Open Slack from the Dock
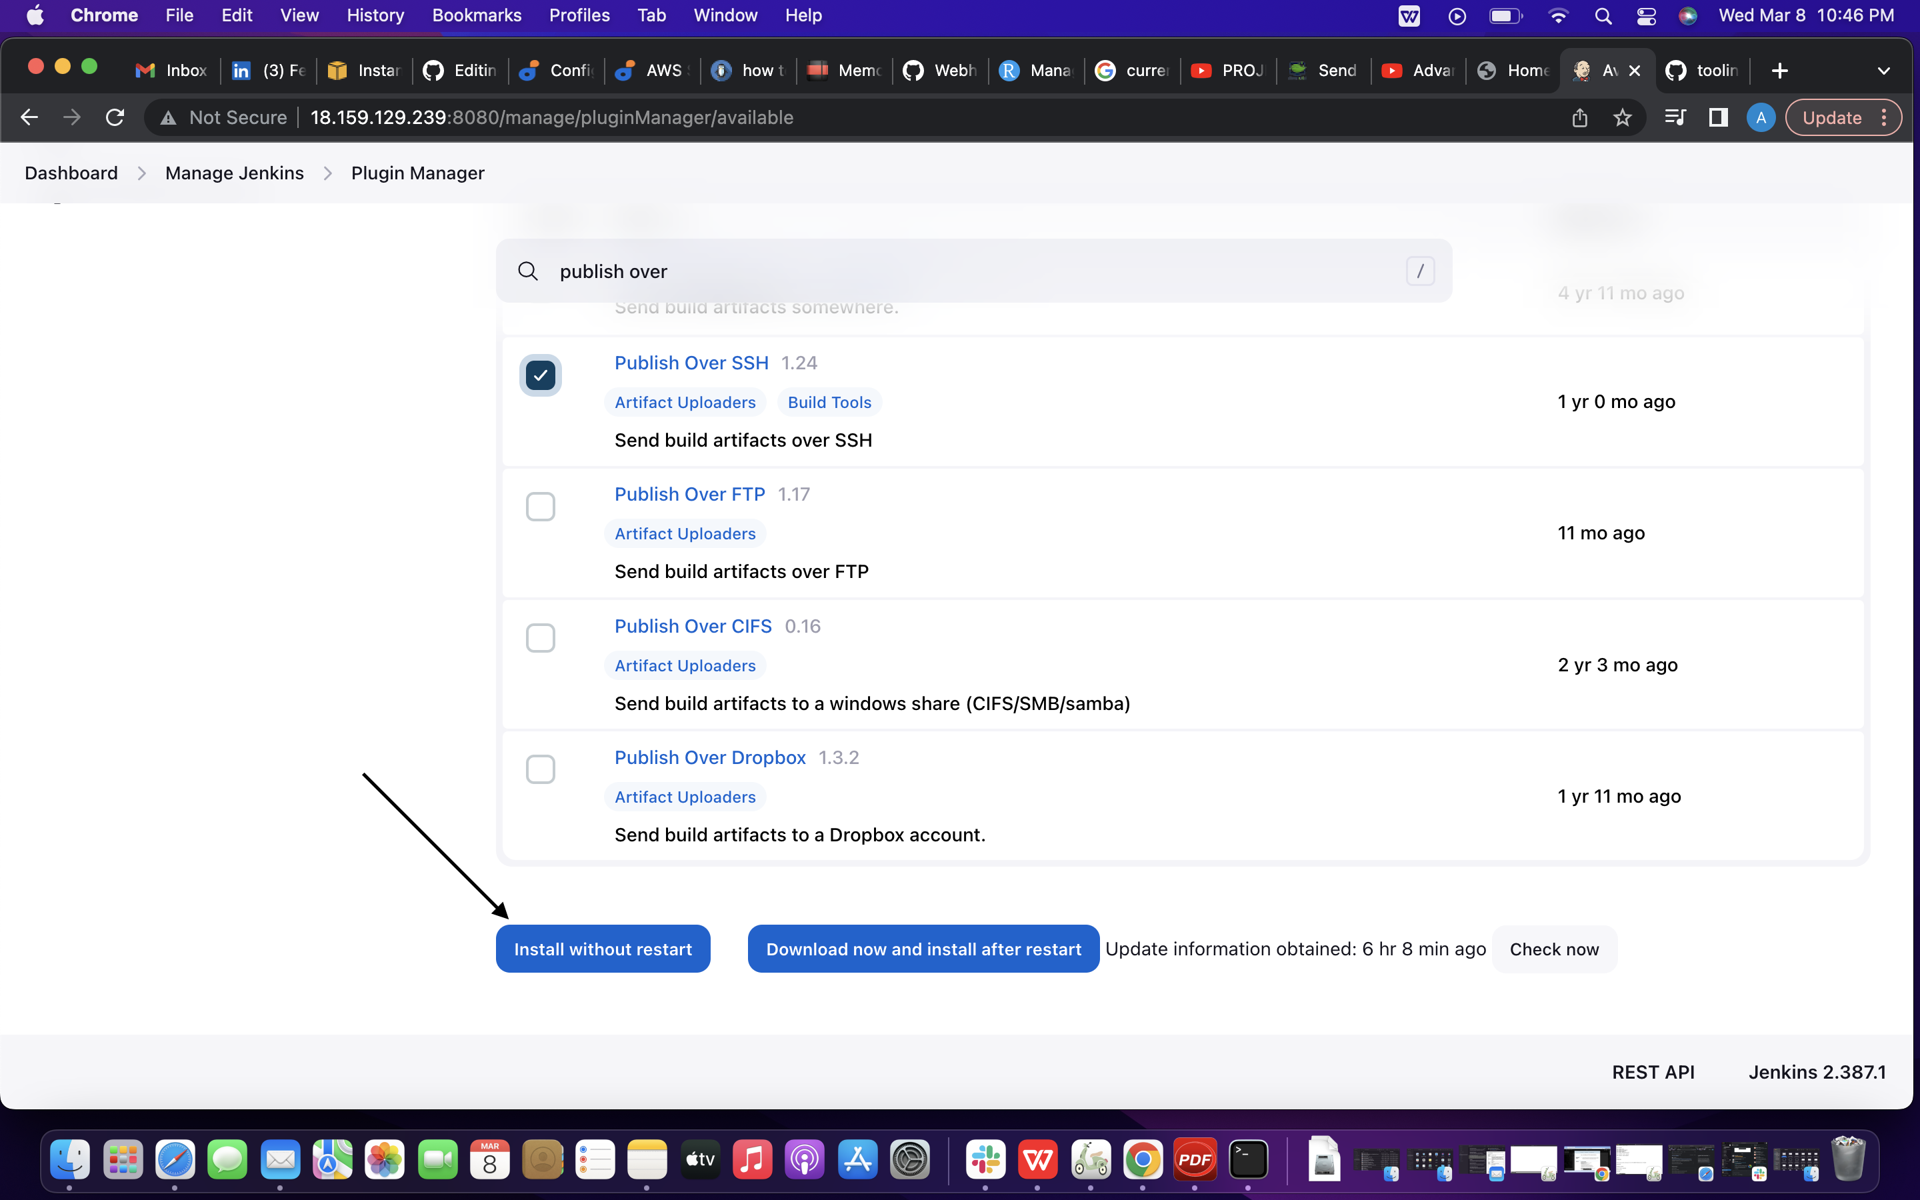Image resolution: width=1920 pixels, height=1200 pixels. (x=985, y=1159)
